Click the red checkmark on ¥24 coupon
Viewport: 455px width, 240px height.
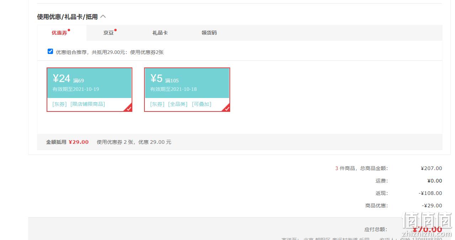(128, 108)
